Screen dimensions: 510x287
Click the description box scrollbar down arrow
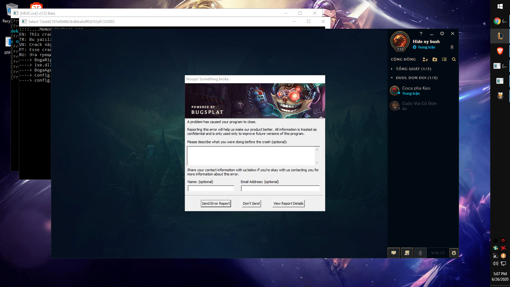coord(317,163)
